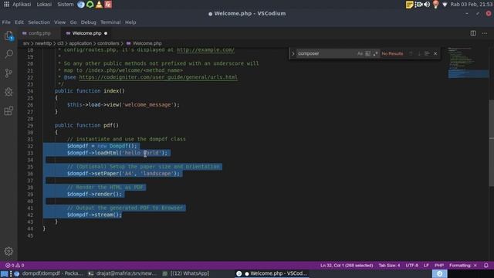Click Ln 32, Col 1 cursor position status
Viewport: 494px width, 278px height.
tap(347, 266)
